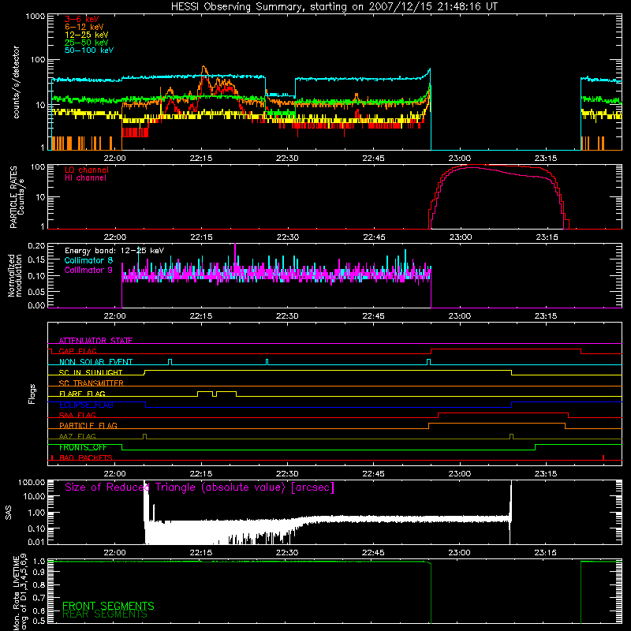
Task: Click the FLARE_FLAG label
Action: pyautogui.click(x=82, y=394)
